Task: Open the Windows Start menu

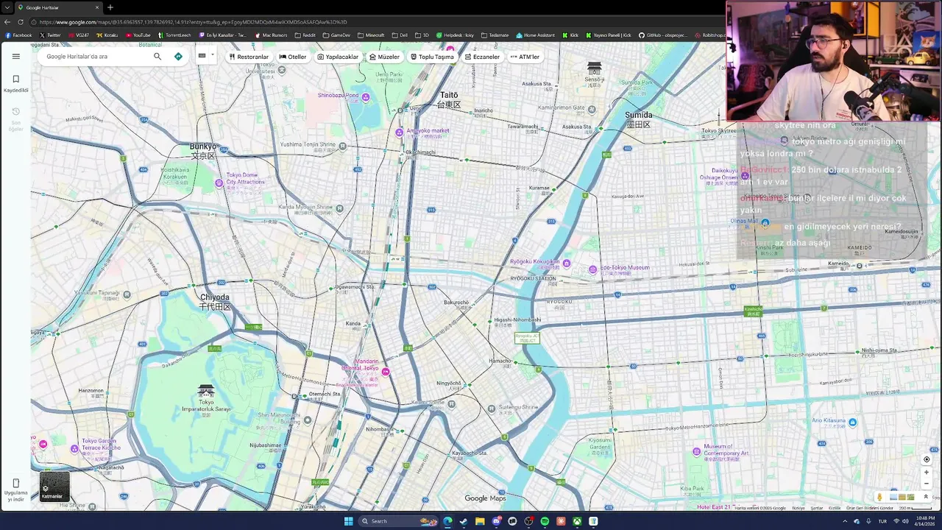Action: point(349,521)
